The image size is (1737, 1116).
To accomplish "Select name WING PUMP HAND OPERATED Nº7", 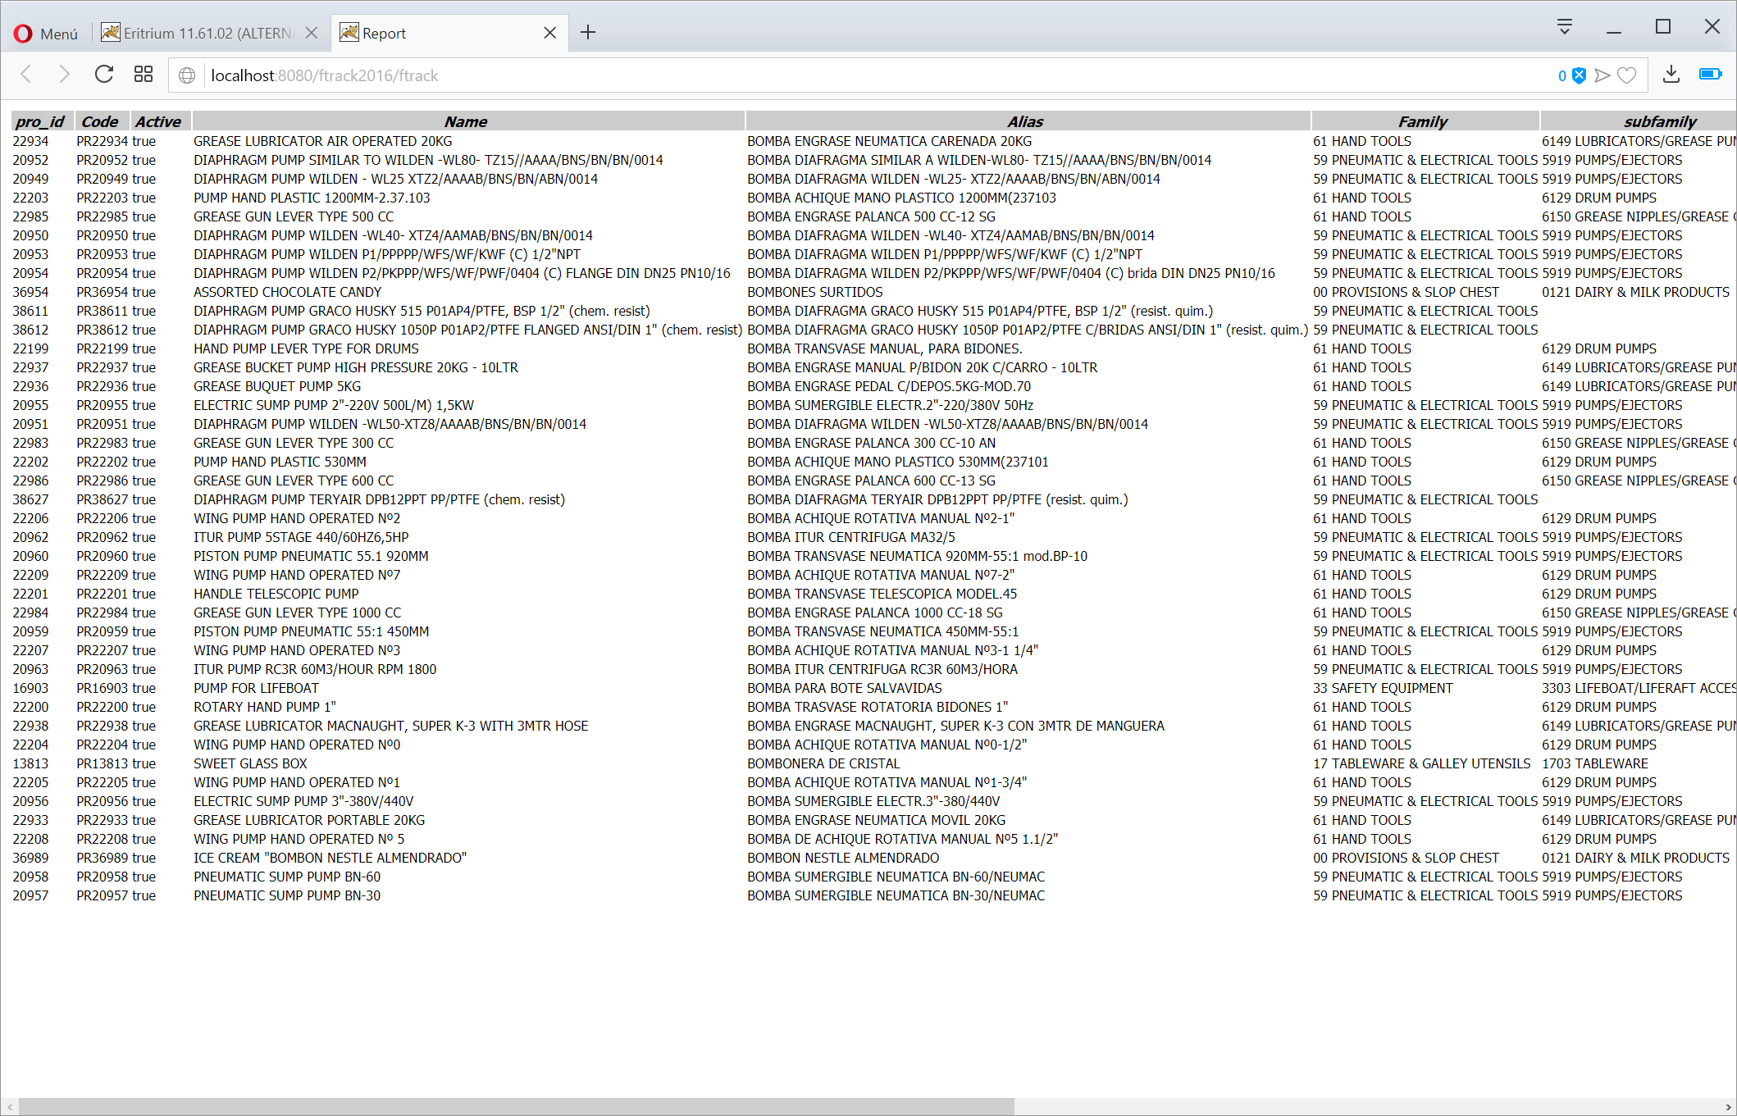I will click(x=297, y=576).
